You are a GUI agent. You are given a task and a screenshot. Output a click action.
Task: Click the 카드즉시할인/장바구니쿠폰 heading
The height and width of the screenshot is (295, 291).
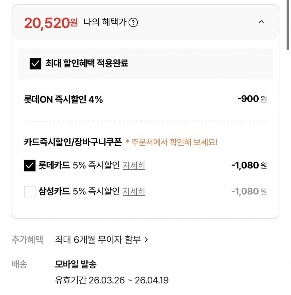(73, 142)
